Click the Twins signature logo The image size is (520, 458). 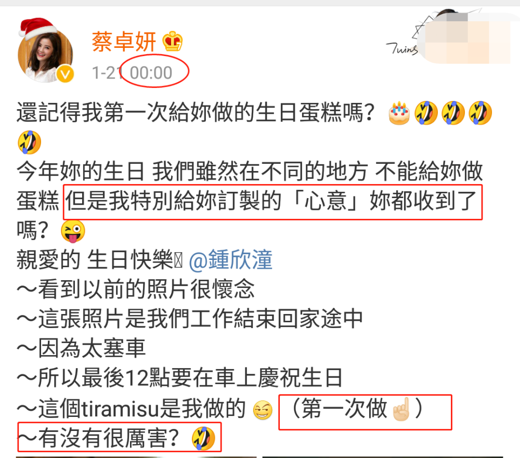[402, 49]
